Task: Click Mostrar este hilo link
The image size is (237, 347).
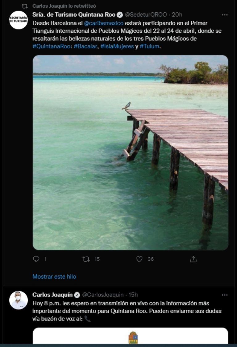Action: (x=54, y=277)
